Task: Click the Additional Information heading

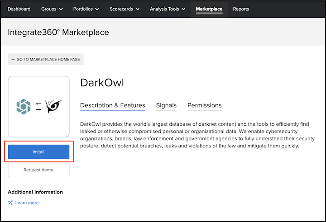Action: pos(35,192)
